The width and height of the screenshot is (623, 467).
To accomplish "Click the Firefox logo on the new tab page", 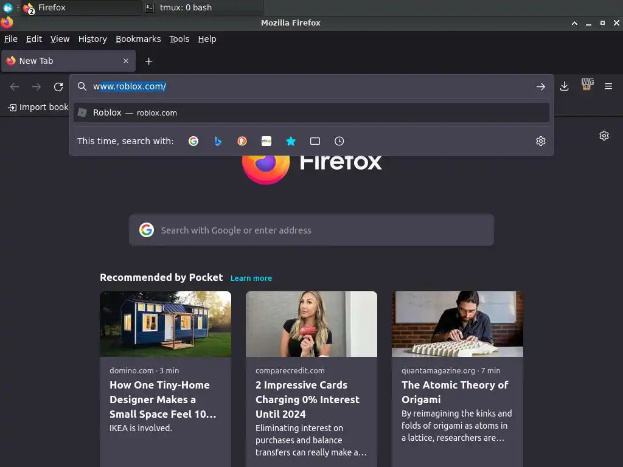I will click(x=266, y=170).
